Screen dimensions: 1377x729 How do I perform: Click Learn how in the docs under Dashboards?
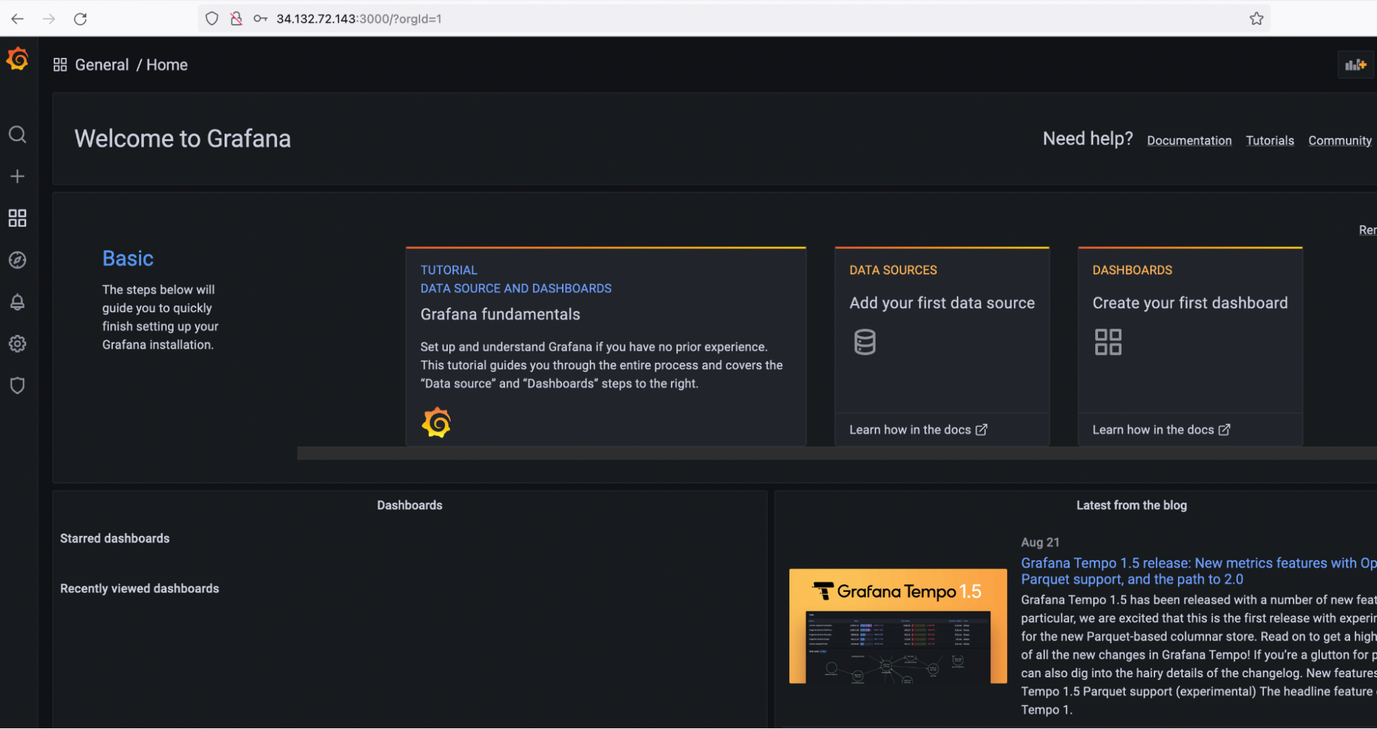pos(1152,430)
